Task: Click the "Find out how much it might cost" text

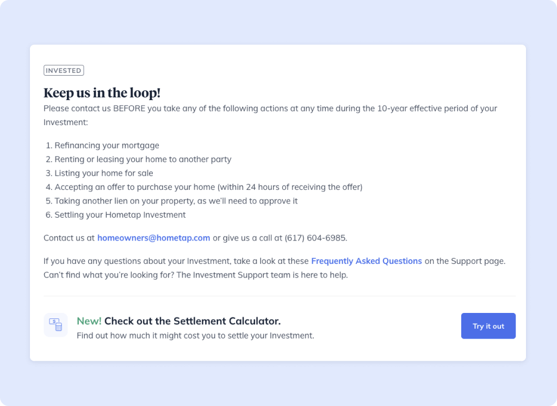Action: point(195,336)
